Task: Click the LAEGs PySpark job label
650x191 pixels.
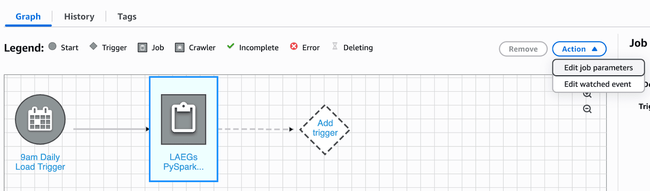Action: (x=184, y=162)
